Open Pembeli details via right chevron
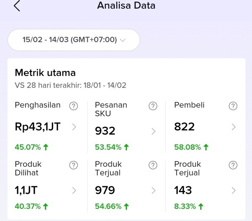The height and width of the screenshot is (221, 252). pos(234,127)
